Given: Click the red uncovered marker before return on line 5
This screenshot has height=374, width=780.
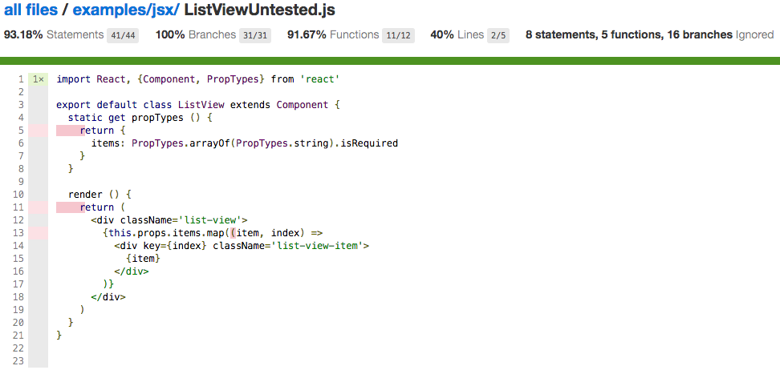Looking at the screenshot, I should click(70, 131).
